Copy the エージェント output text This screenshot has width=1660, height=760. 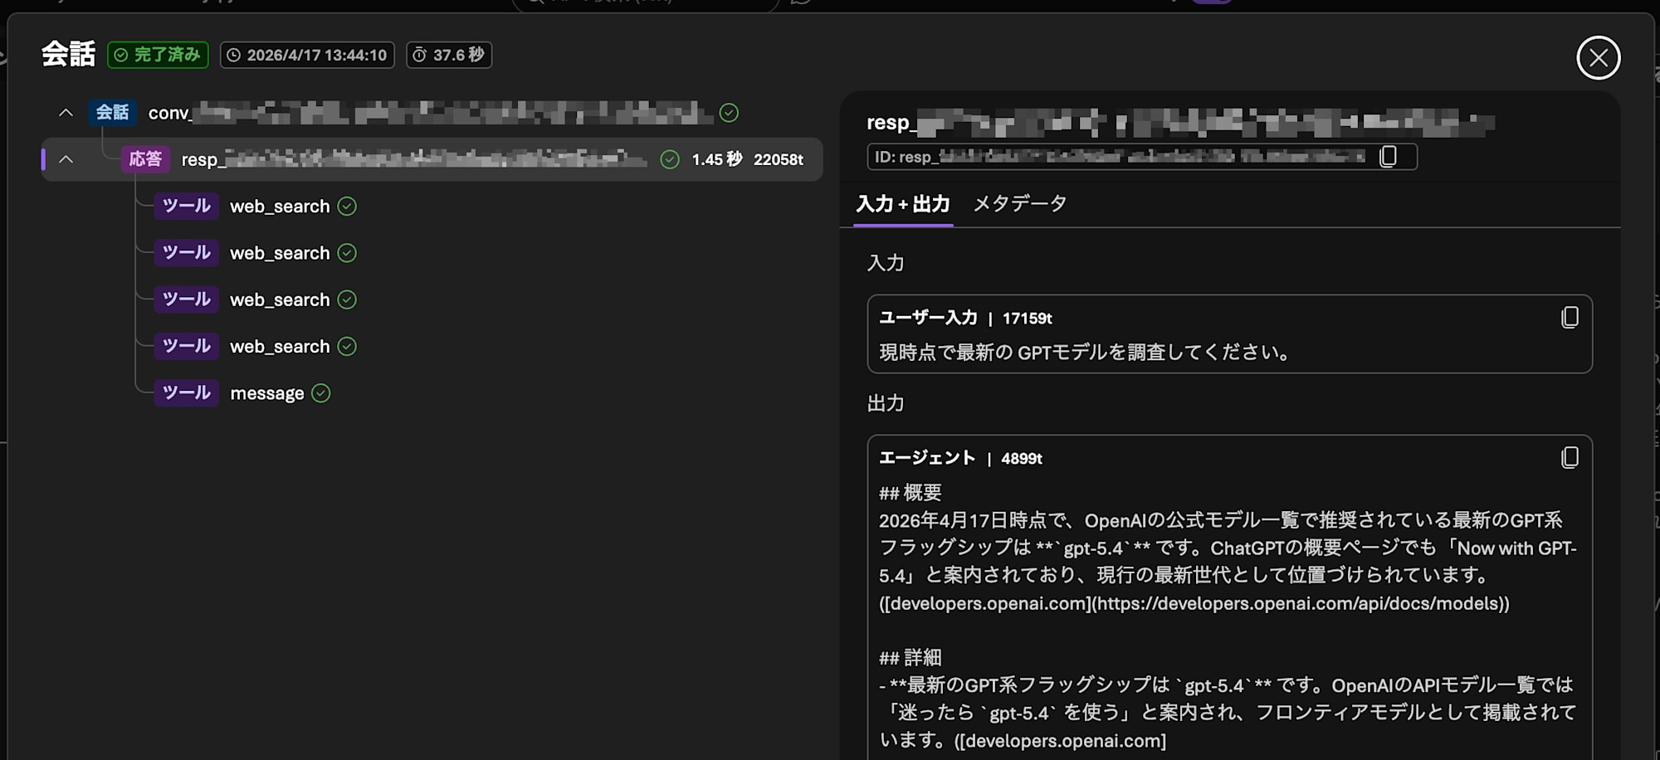(1569, 457)
